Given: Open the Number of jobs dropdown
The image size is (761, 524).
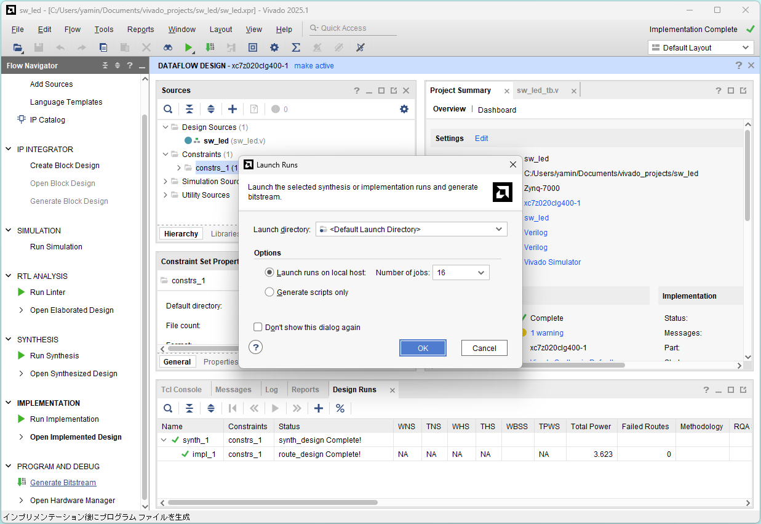Looking at the screenshot, I should point(461,273).
